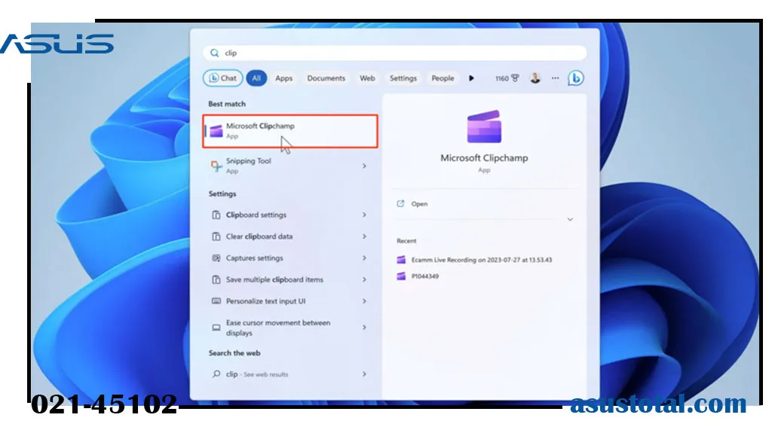Open the three-dots more options menu

pos(556,78)
